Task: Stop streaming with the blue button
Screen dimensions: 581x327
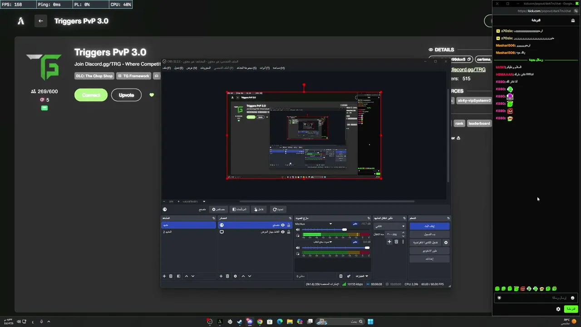Action: coord(429,226)
